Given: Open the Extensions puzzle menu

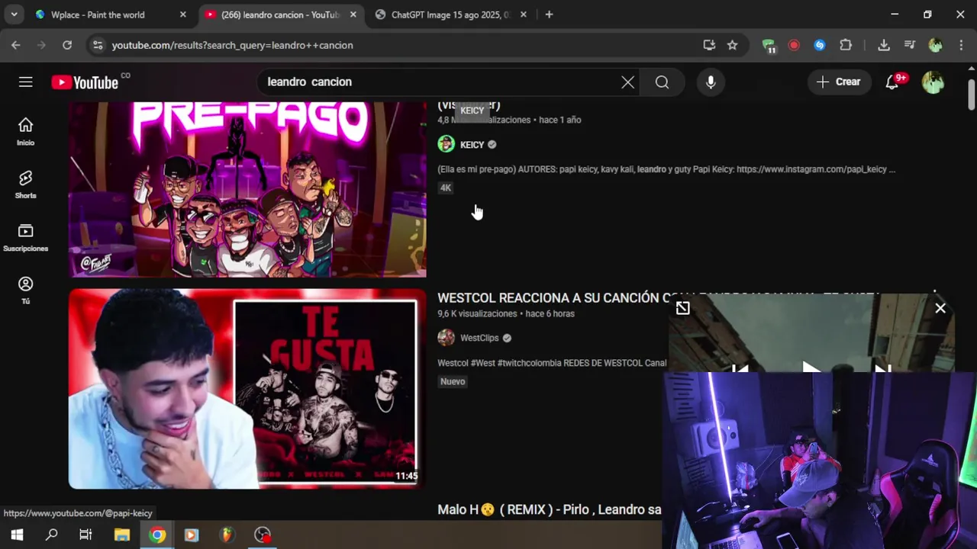Looking at the screenshot, I should [846, 45].
